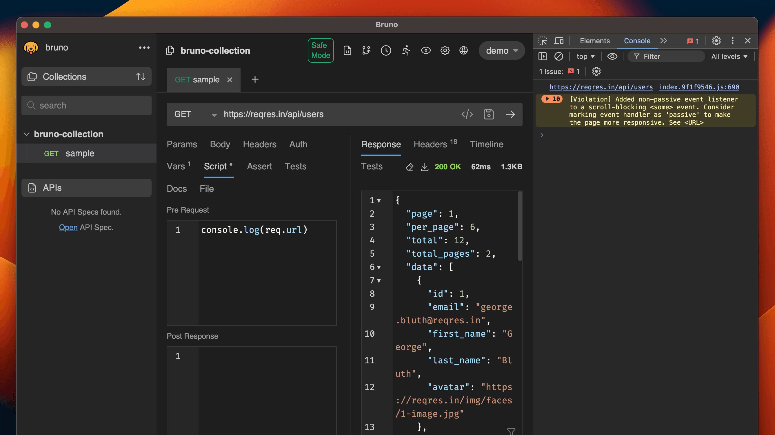Click the send request arrow icon
775x435 pixels.
click(510, 114)
